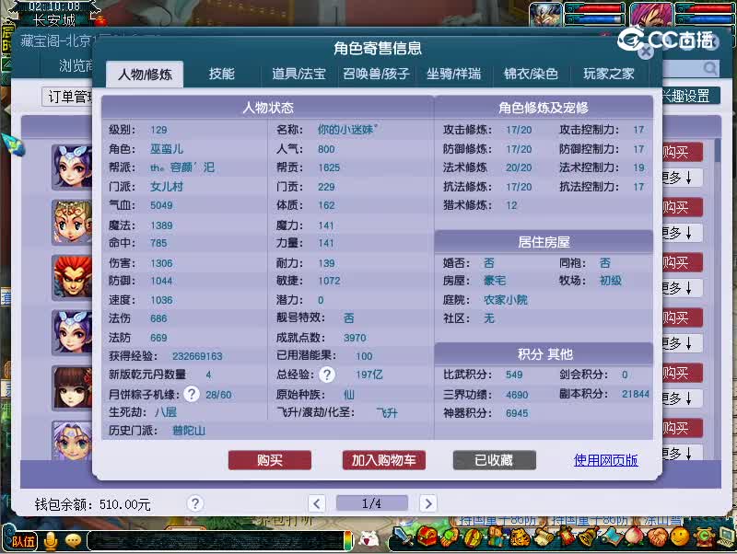
Task: Click the 已收藏 button
Action: coord(495,460)
